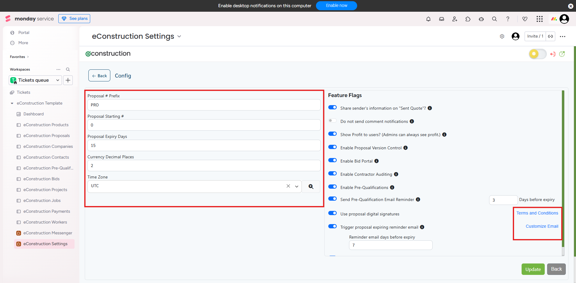Toggle the light/dark theme switch
The width and height of the screenshot is (576, 283).
pos(537,54)
